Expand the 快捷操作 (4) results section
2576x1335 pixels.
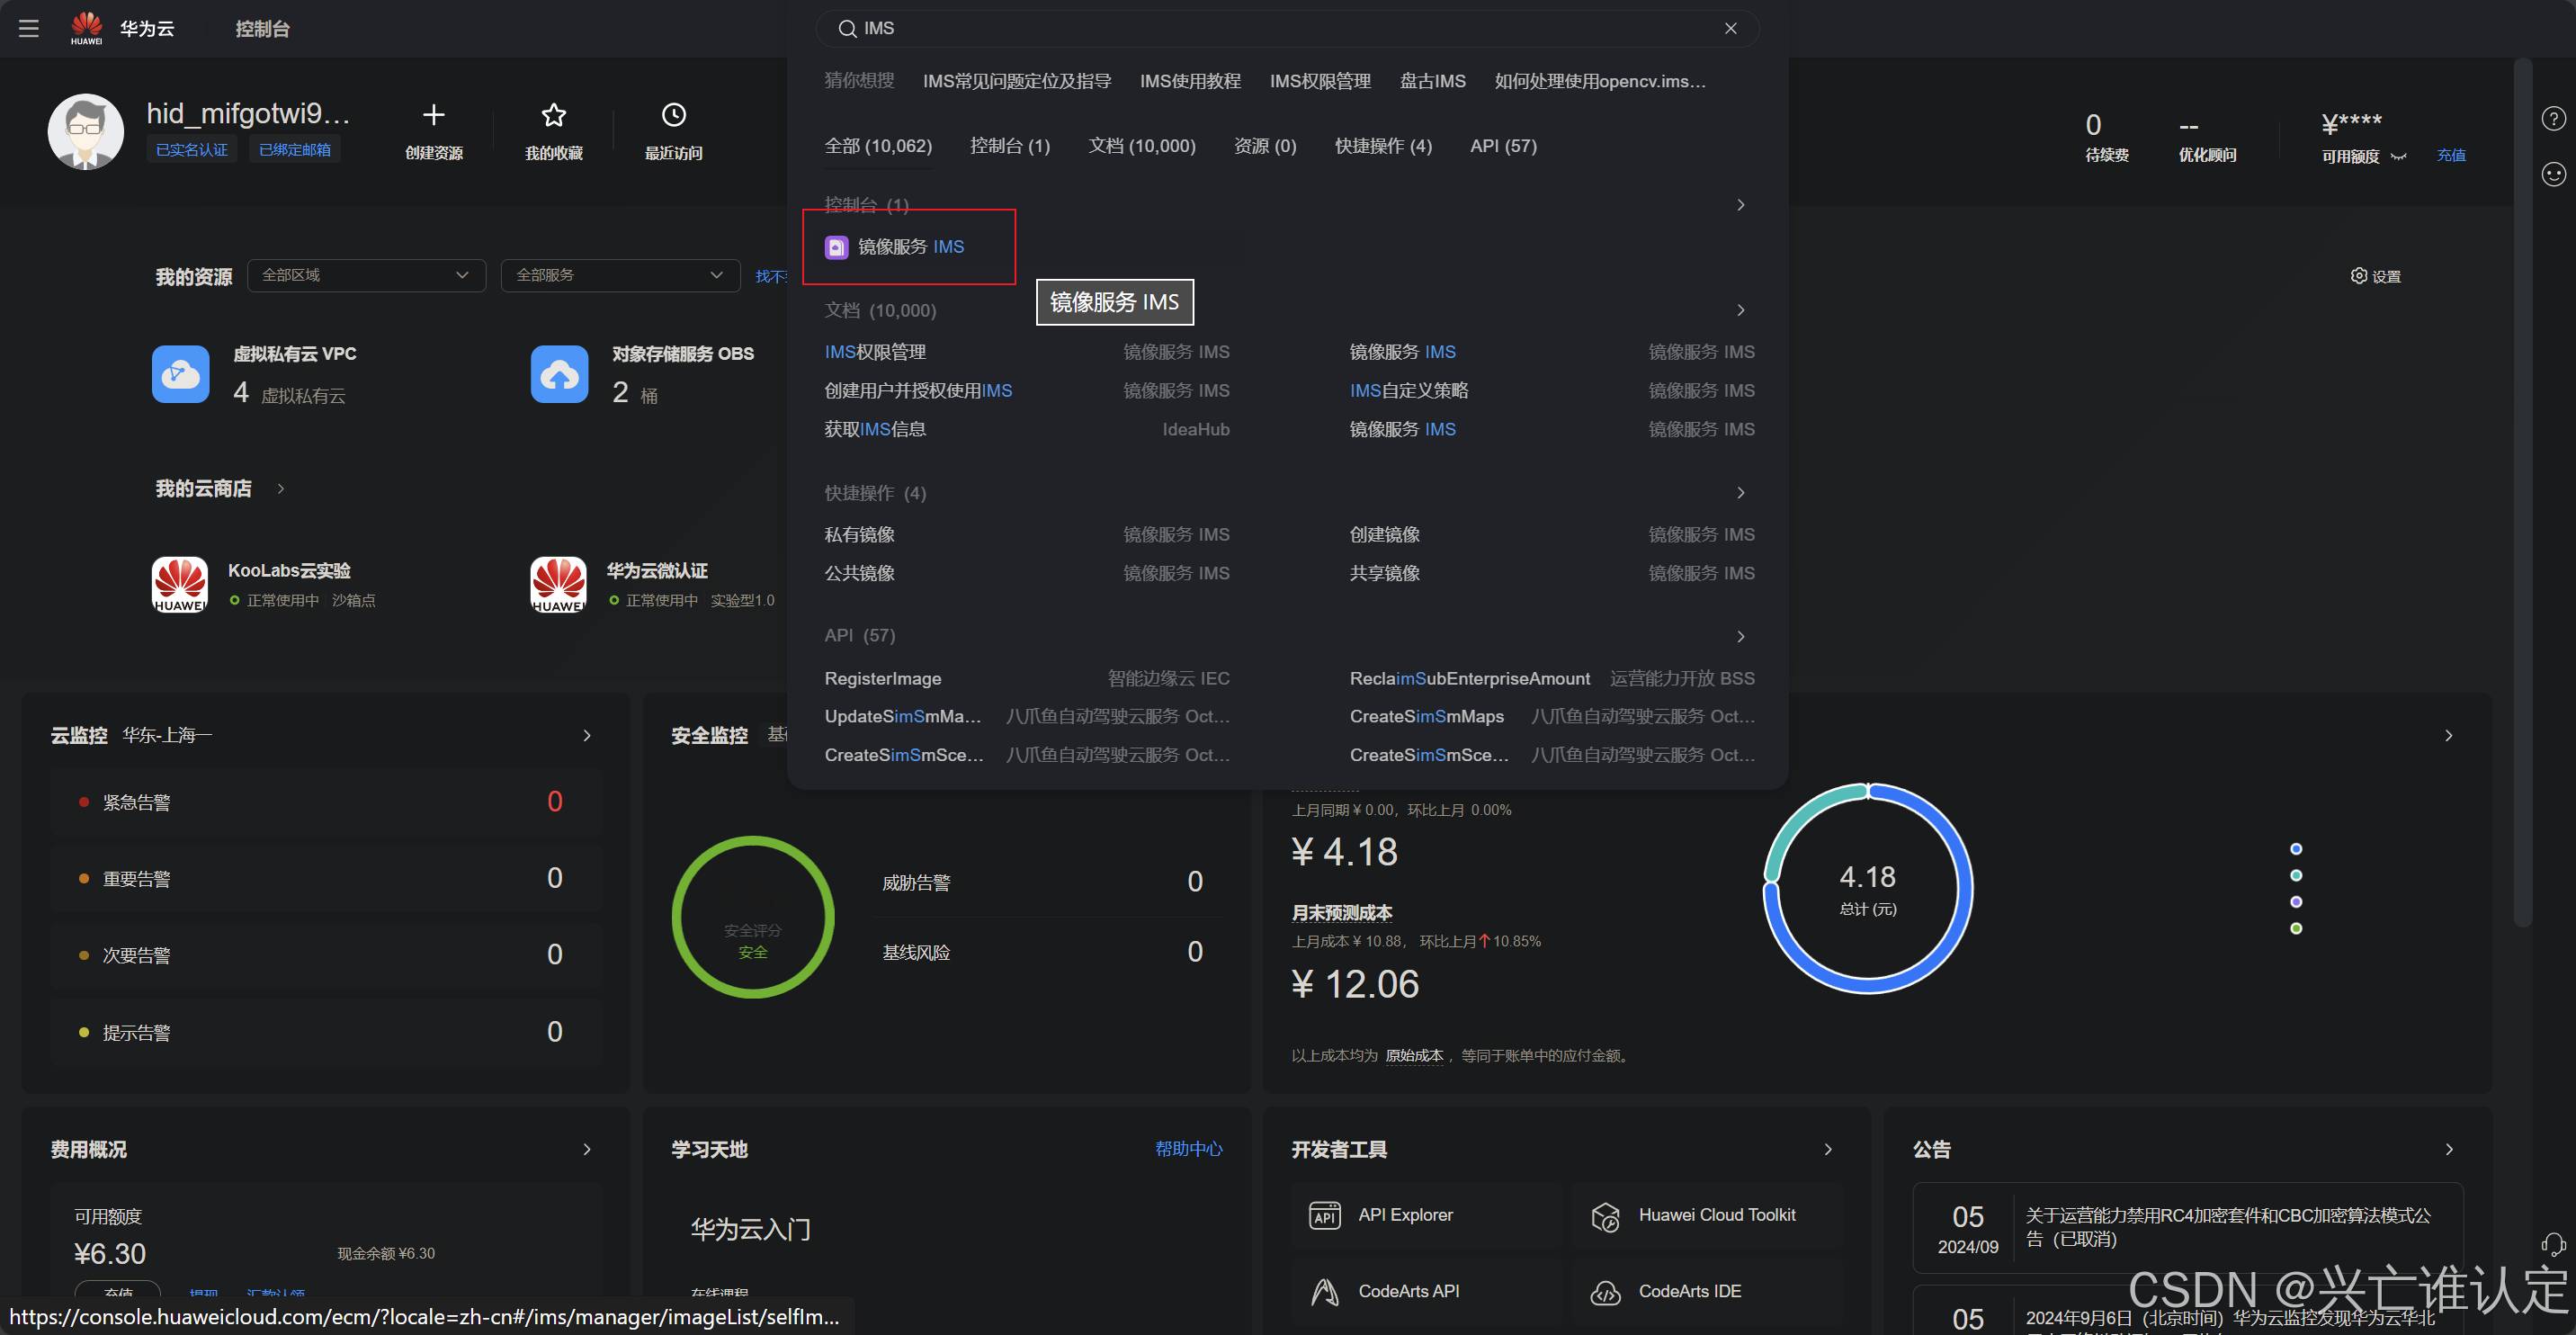click(x=1740, y=492)
